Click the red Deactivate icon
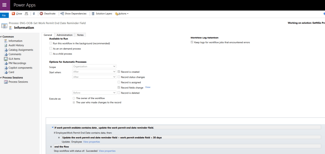The width and height of the screenshot is (325, 154). coord(41,14)
